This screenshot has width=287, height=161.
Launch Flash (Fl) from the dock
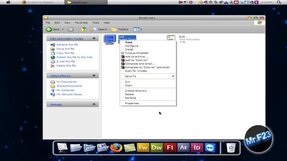tap(170, 148)
